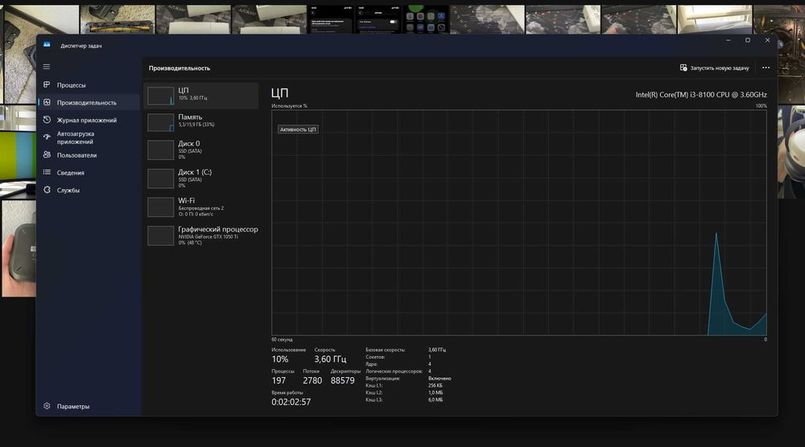The height and width of the screenshot is (447, 805).
Task: Click inside the CPU utilization graph
Action: click(x=519, y=223)
